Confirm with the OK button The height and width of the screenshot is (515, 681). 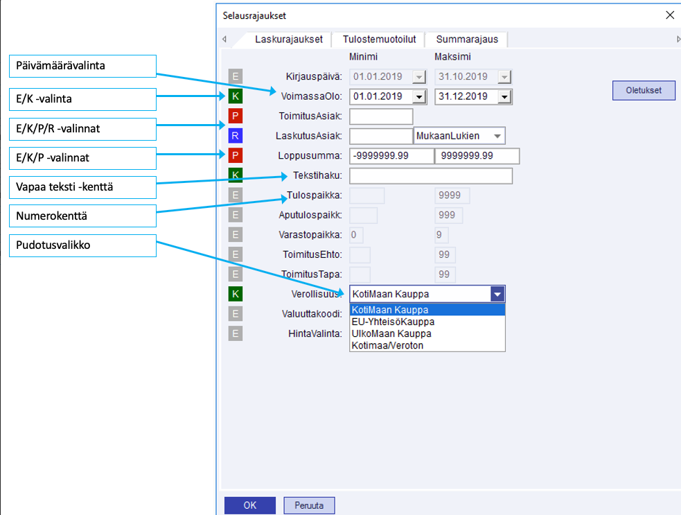click(249, 505)
